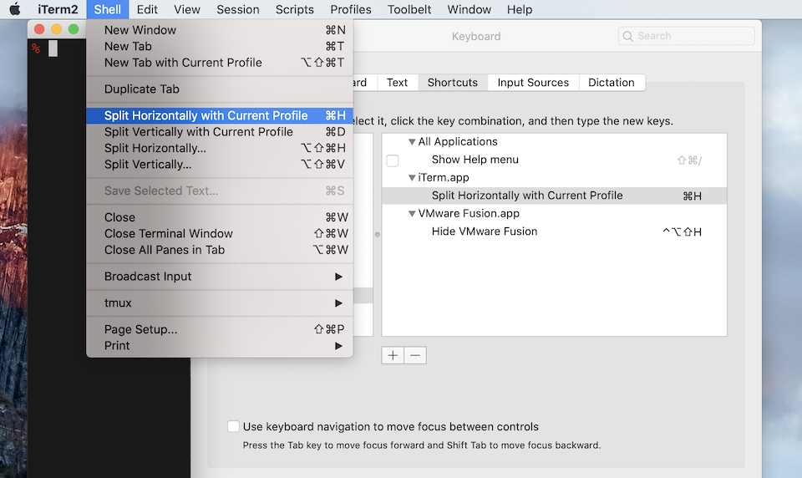This screenshot has height=478, width=802.
Task: Select Duplicate Tab from Shell menu
Action: (x=142, y=89)
